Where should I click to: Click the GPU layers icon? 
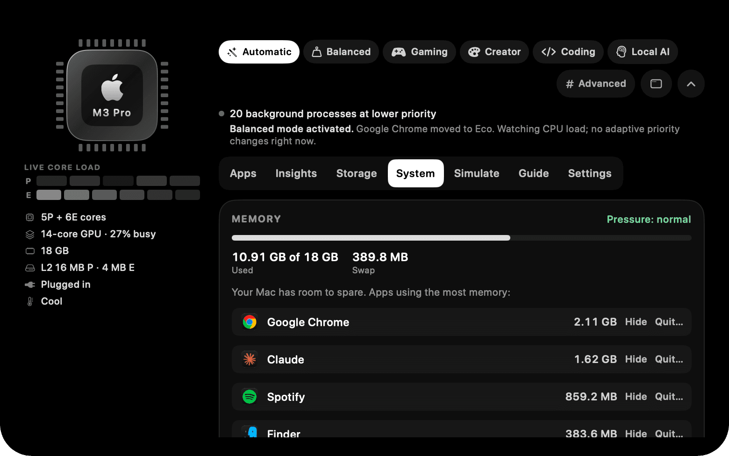pyautogui.click(x=30, y=234)
